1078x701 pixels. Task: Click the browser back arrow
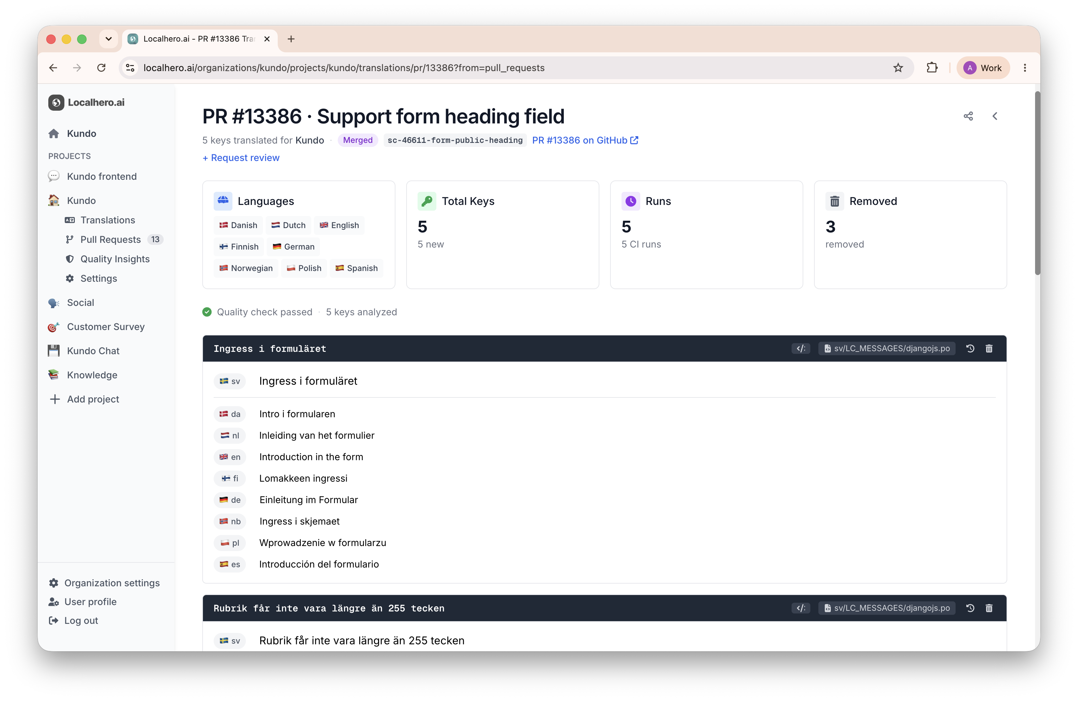[53, 68]
